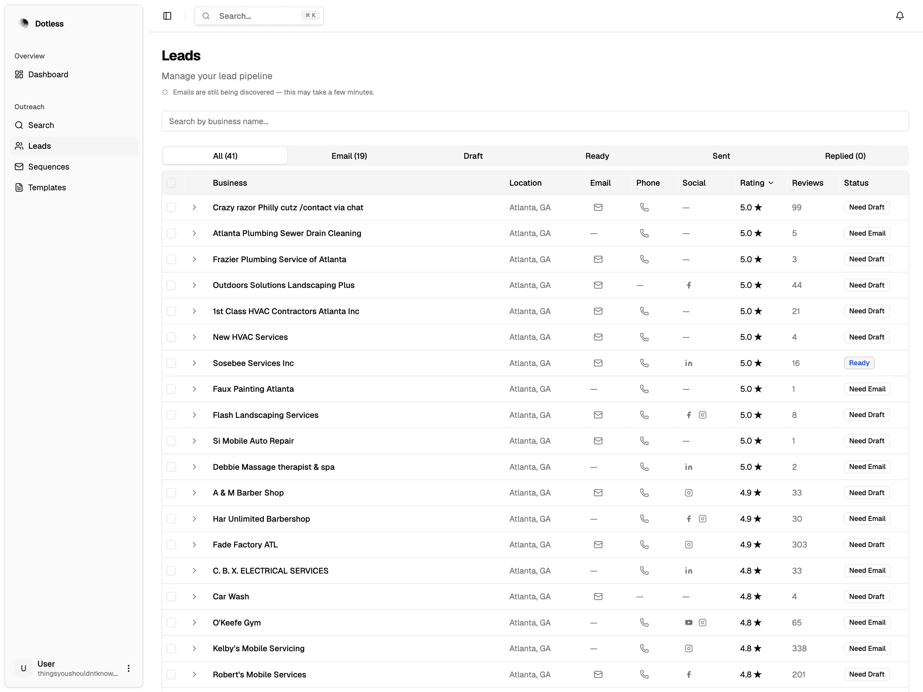Screen dimensions: 923x692
Task: Go to Dashboard in sidebar
Action: pyautogui.click(x=74, y=75)
